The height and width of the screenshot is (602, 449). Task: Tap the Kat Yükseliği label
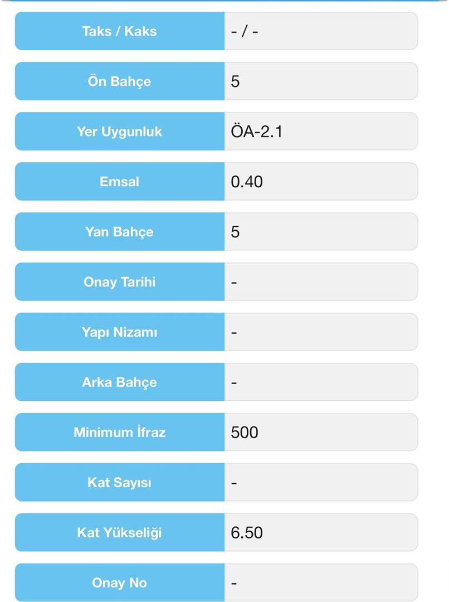pos(119,533)
